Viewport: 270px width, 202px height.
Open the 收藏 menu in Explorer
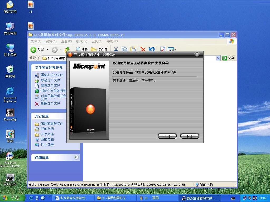coord(82,41)
